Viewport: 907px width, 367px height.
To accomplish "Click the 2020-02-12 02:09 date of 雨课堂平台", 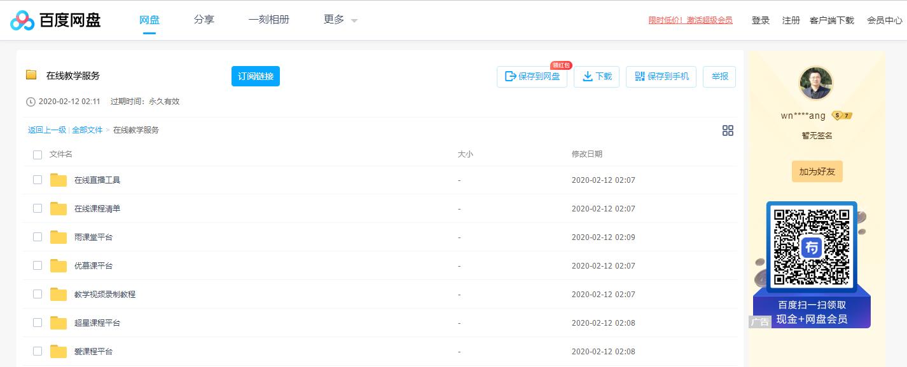I will tap(604, 237).
